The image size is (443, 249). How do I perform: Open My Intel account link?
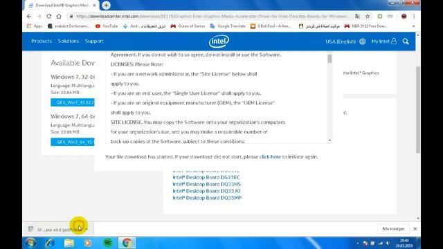coord(384,41)
